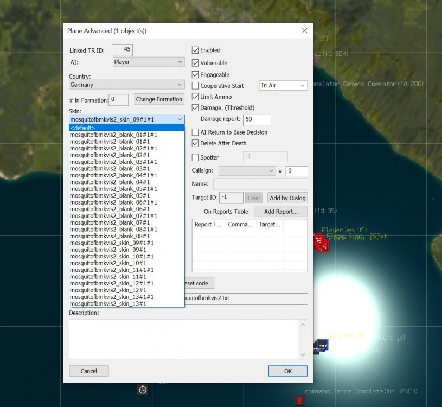Select the blue object icon on the map
Screen dimensions: 442x407
[x=322, y=344]
